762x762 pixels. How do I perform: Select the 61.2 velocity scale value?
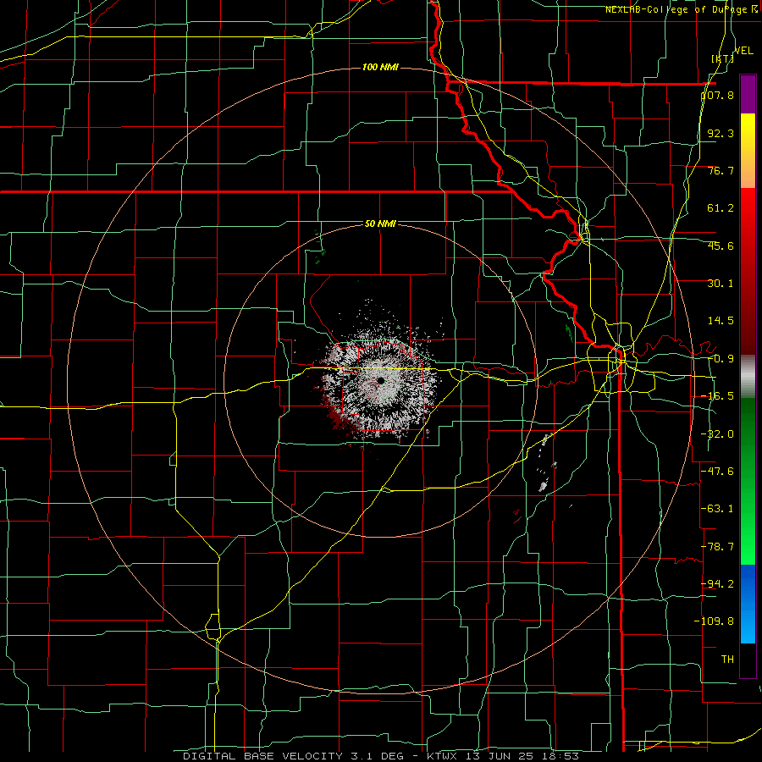[721, 208]
